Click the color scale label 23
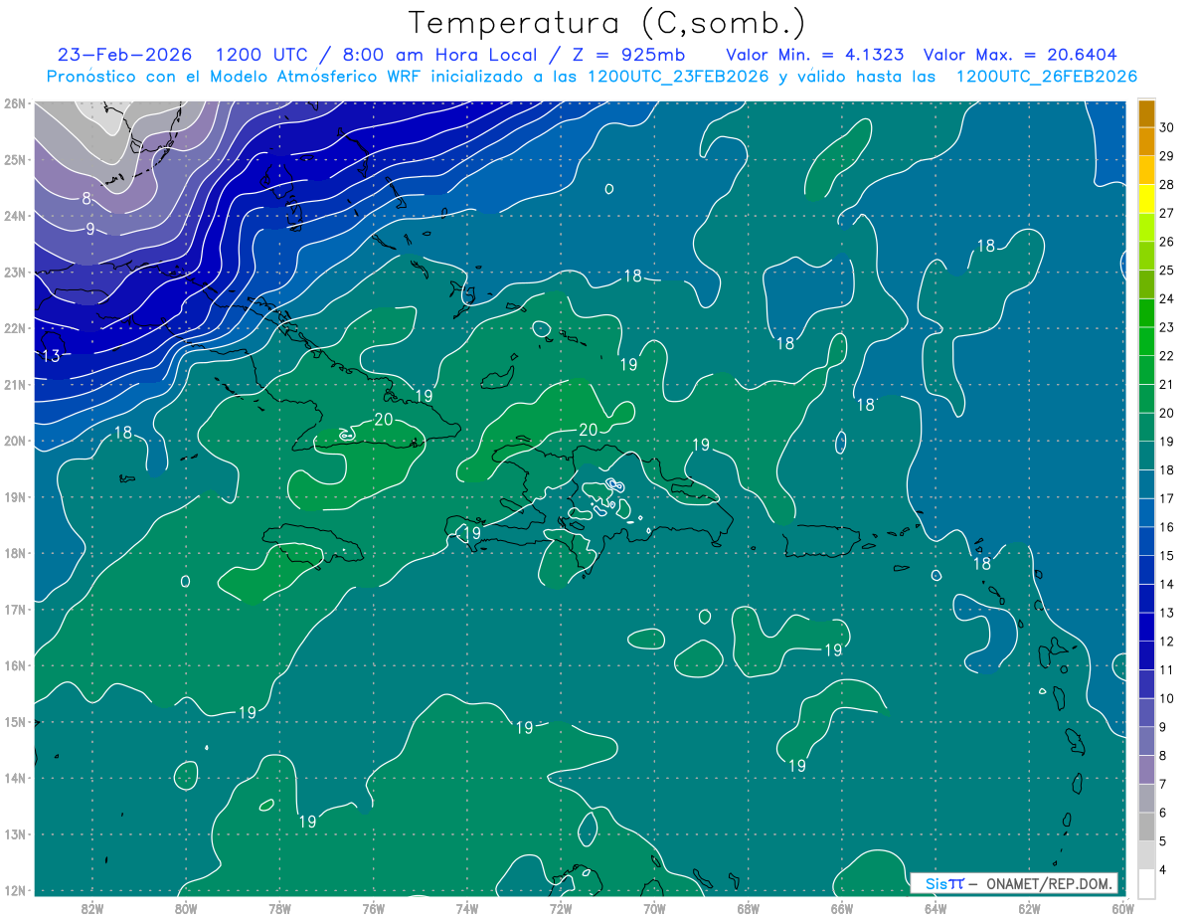Screen dimensions: 1193x922 (x=1167, y=327)
